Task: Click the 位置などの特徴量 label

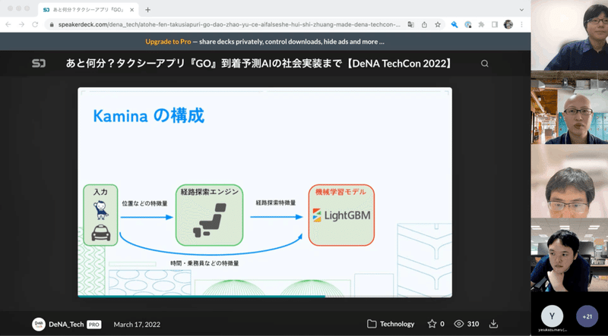Action: click(x=144, y=203)
